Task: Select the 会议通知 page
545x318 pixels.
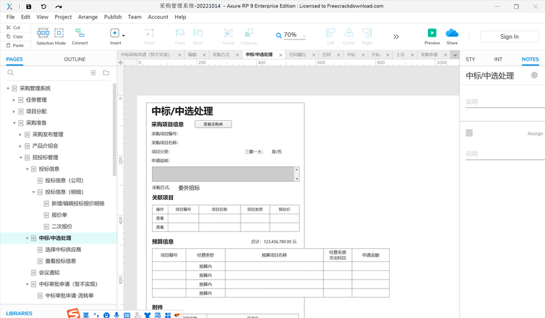Action: pos(49,272)
